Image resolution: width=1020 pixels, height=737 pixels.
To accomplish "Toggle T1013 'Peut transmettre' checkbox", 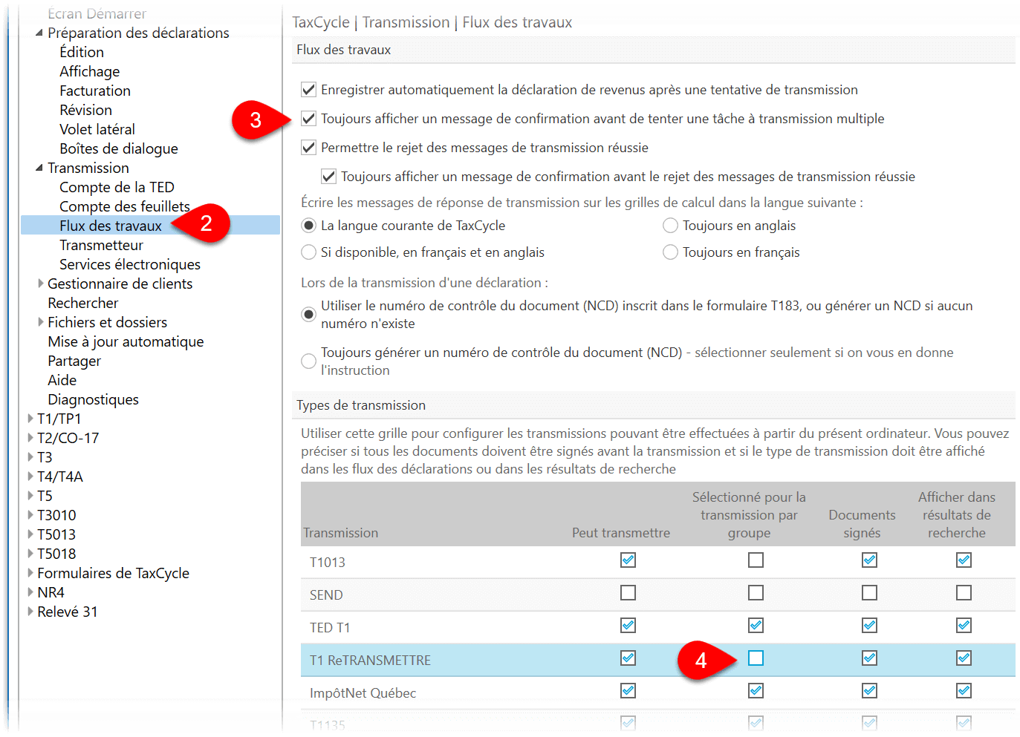I will (x=628, y=560).
